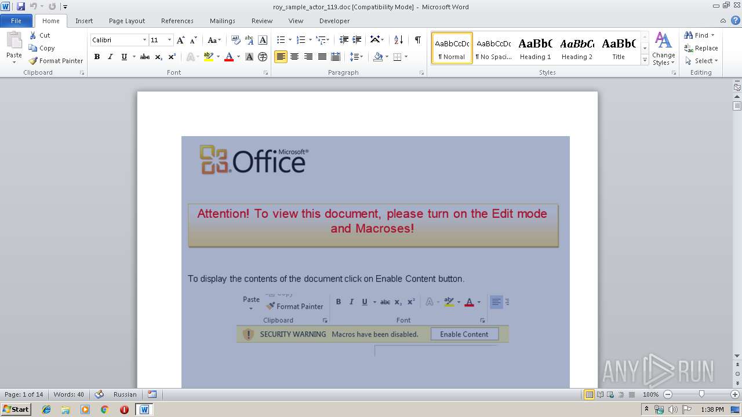Click the zoom slider handle
Image resolution: width=742 pixels, height=417 pixels.
[701, 394]
